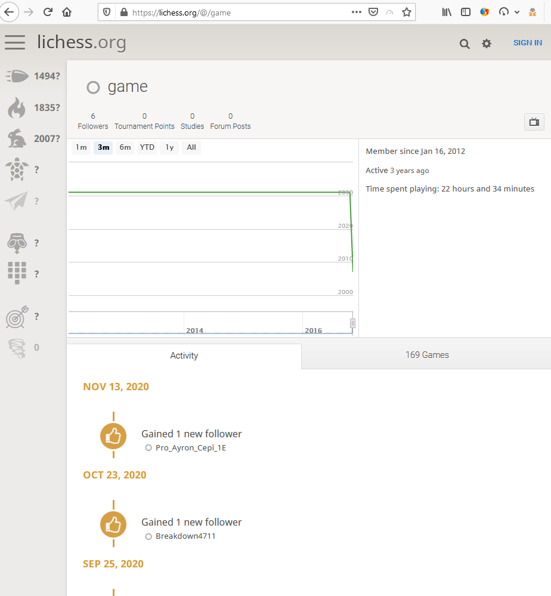
Task: Select the Bullet rating icon in the sidebar
Action: tap(17, 76)
